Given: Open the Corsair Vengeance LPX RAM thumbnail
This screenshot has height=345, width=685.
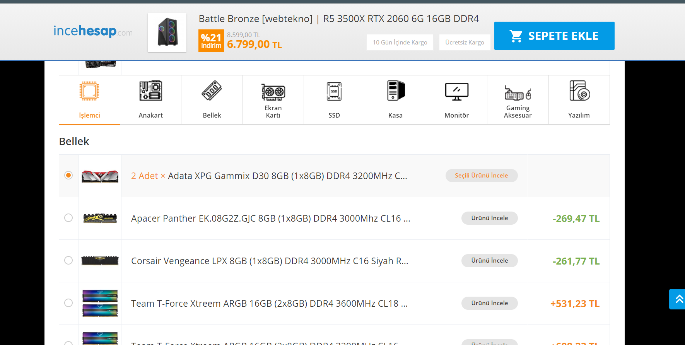Looking at the screenshot, I should pos(100,261).
